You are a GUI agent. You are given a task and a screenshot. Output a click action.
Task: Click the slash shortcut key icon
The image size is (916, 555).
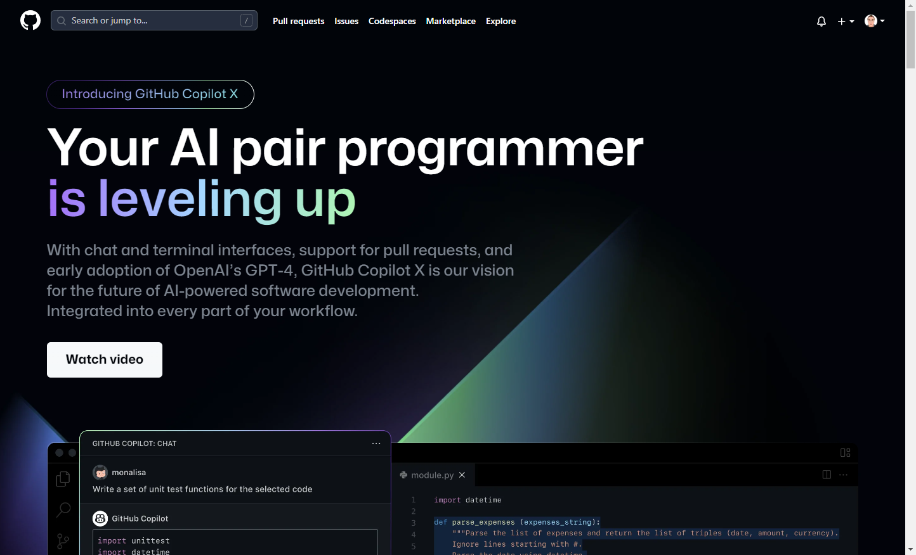click(x=246, y=21)
